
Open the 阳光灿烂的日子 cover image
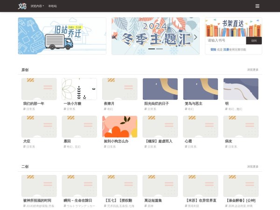(x=160, y=89)
